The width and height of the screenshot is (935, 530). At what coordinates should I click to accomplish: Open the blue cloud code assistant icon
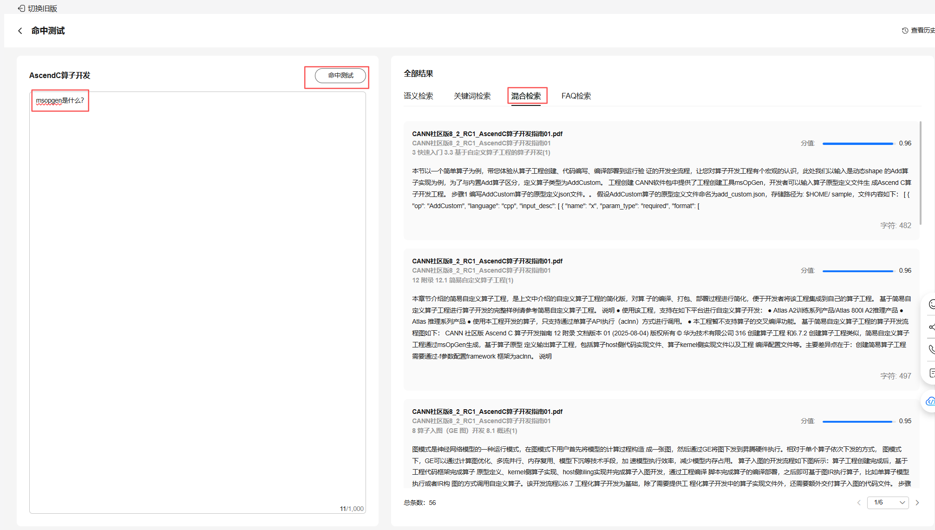tap(930, 401)
